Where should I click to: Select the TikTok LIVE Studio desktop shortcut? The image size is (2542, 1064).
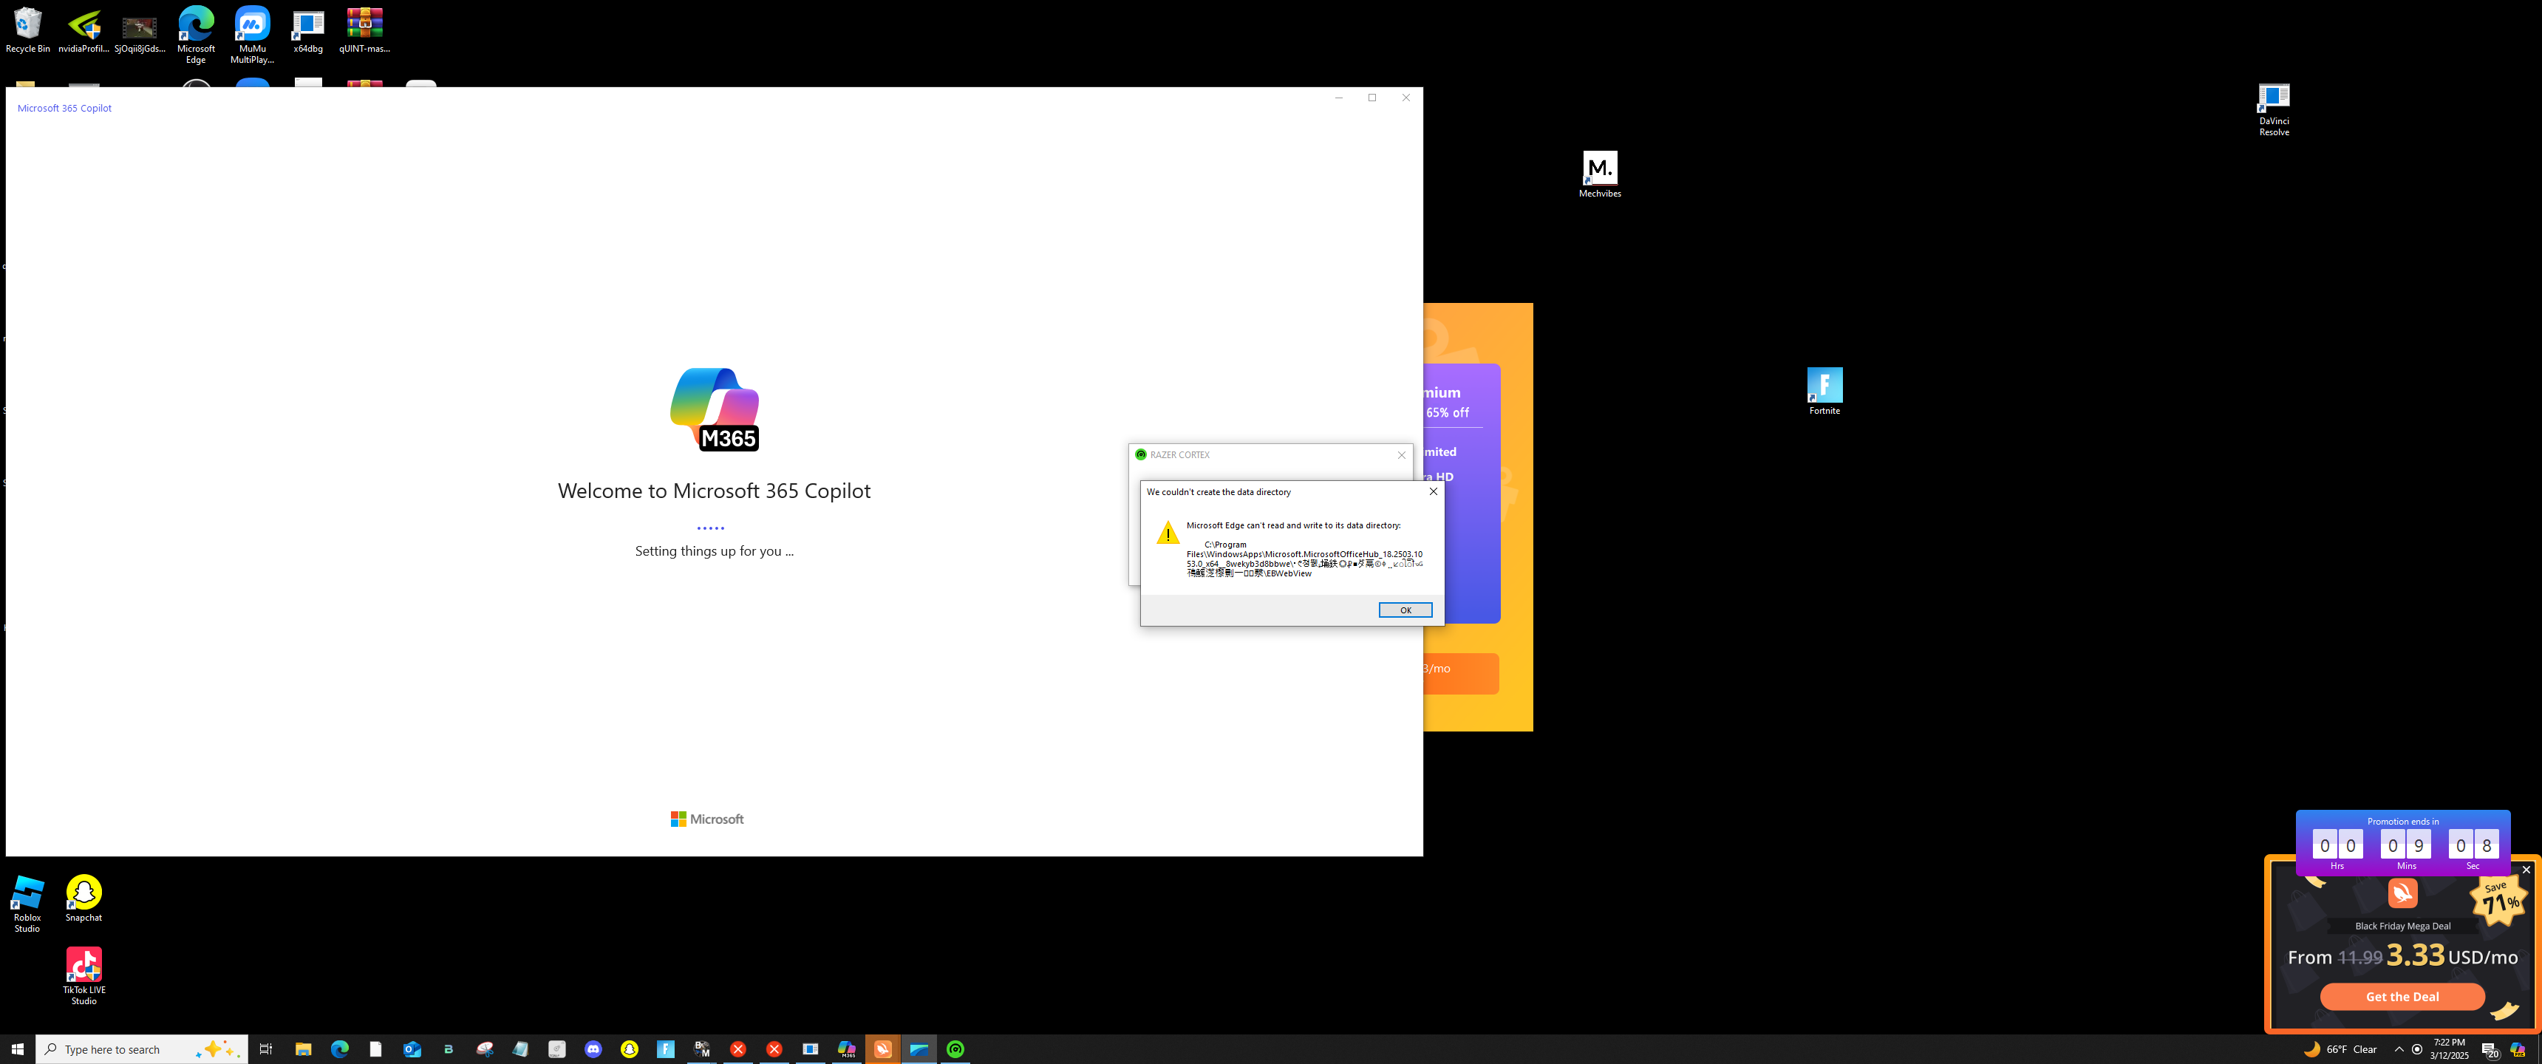[x=84, y=976]
